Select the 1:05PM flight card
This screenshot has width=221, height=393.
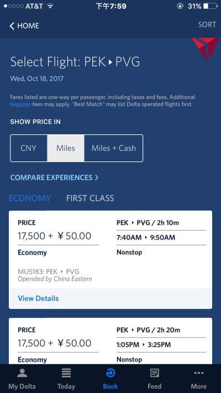(x=110, y=341)
